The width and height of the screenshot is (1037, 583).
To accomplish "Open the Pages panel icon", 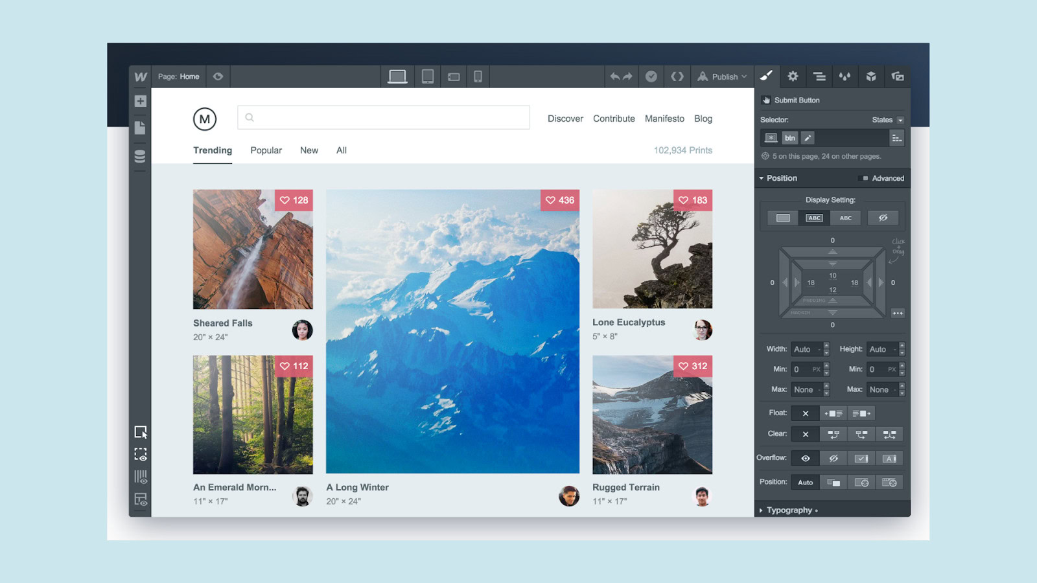I will click(140, 128).
